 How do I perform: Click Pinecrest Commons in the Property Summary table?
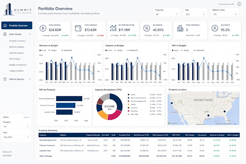47,145
